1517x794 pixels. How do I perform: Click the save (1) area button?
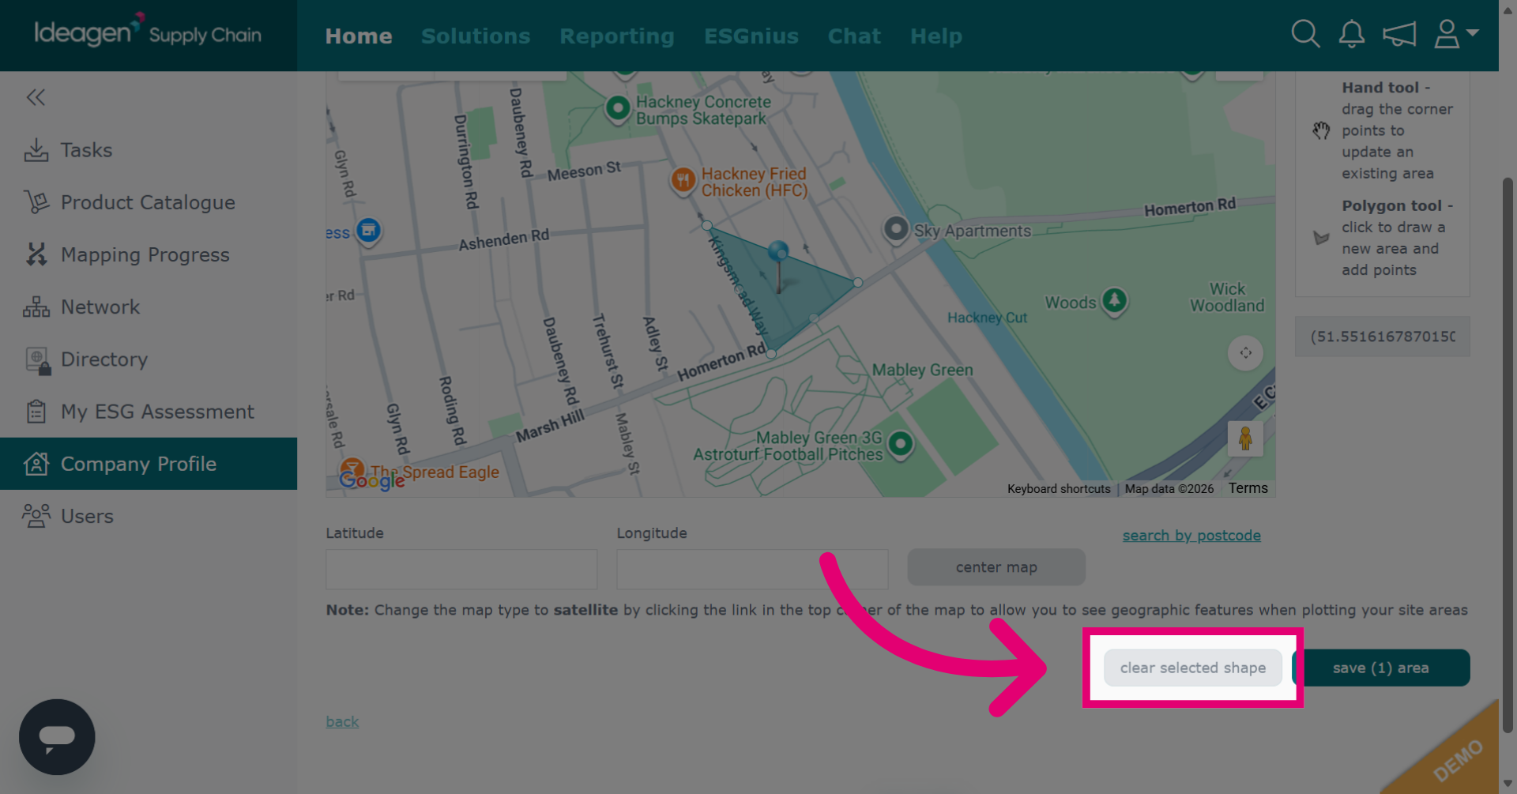coord(1380,668)
